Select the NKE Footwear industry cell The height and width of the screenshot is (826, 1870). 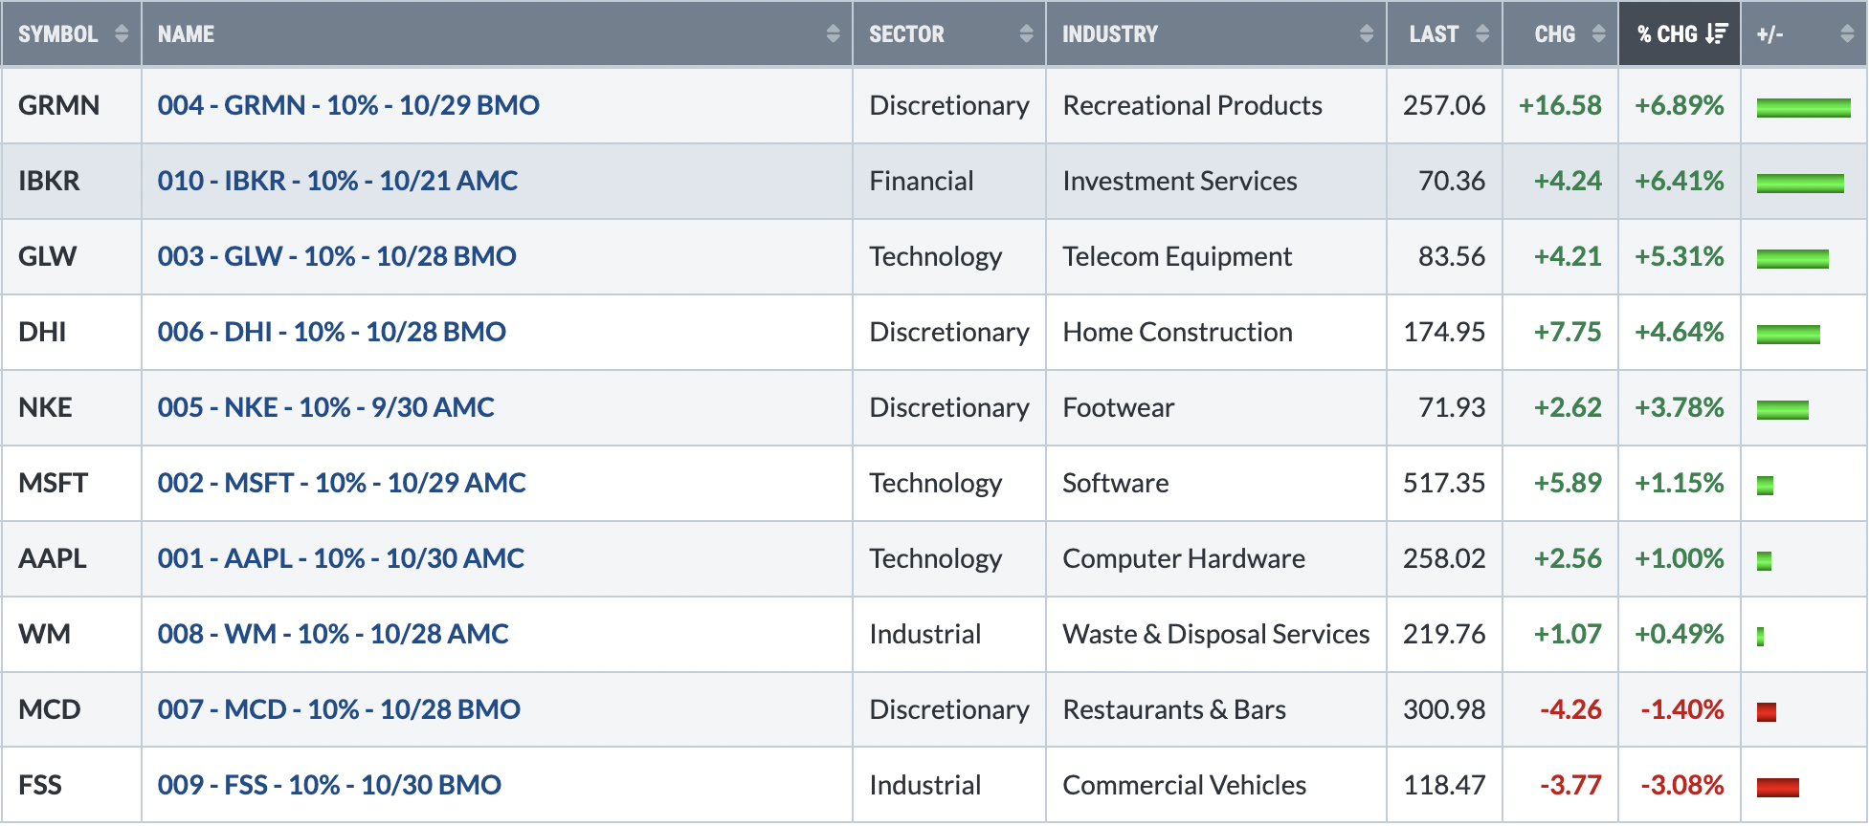(x=1215, y=407)
